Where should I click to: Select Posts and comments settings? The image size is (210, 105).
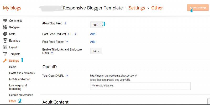pyautogui.click(x=22, y=73)
